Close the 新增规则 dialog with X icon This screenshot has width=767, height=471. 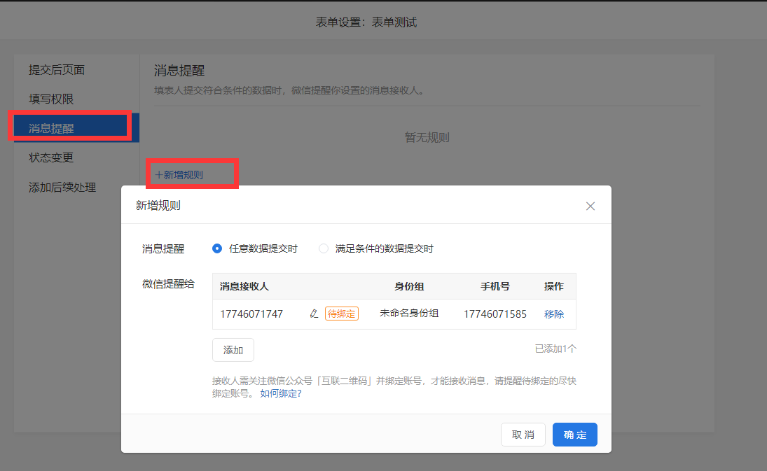pyautogui.click(x=590, y=206)
